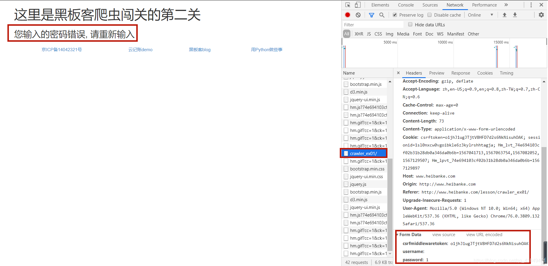The width and height of the screenshot is (548, 266).
Task: Open the DevTools three-dot menu
Action: 531,5
